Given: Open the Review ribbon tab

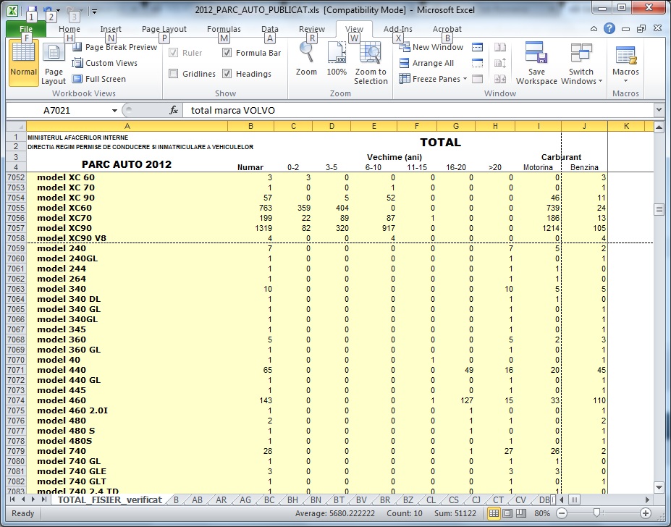Looking at the screenshot, I should coord(311,29).
